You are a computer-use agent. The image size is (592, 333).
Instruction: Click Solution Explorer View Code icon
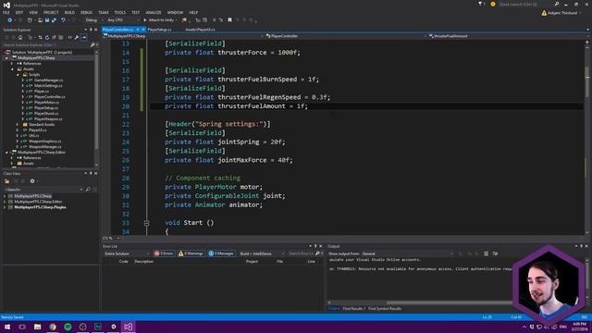69,37
